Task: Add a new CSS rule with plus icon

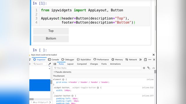Action: pyautogui.click(x=144, y=68)
